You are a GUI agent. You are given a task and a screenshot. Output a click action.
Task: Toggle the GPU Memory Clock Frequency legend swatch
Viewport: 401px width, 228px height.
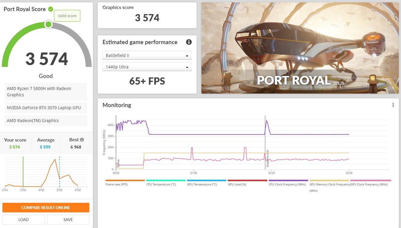(329, 181)
